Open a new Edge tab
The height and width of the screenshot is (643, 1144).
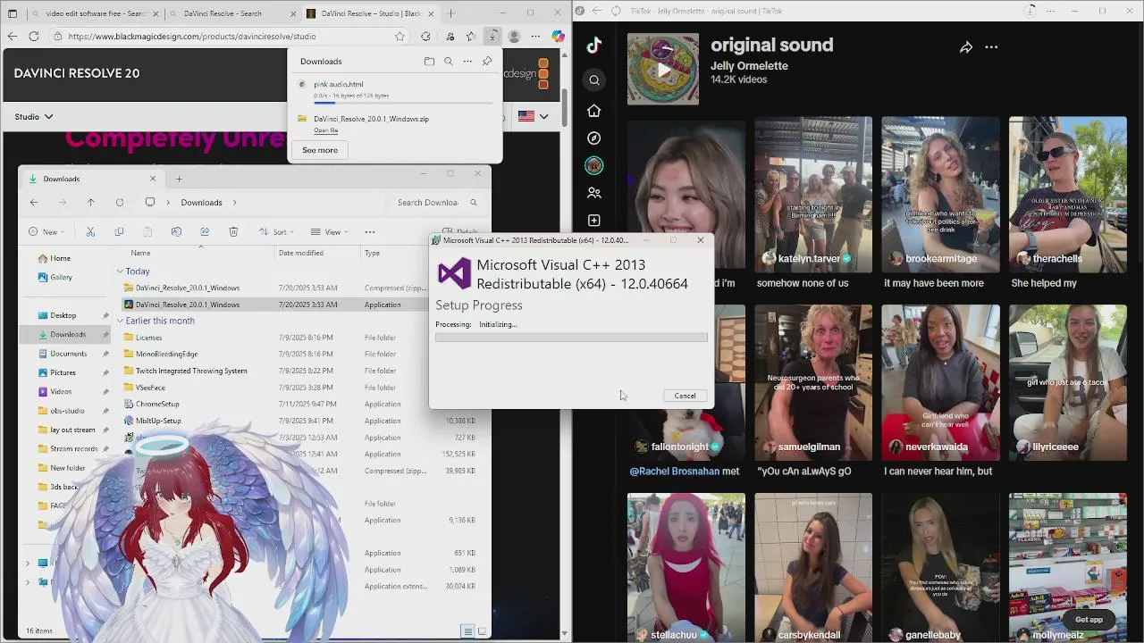[x=451, y=13]
